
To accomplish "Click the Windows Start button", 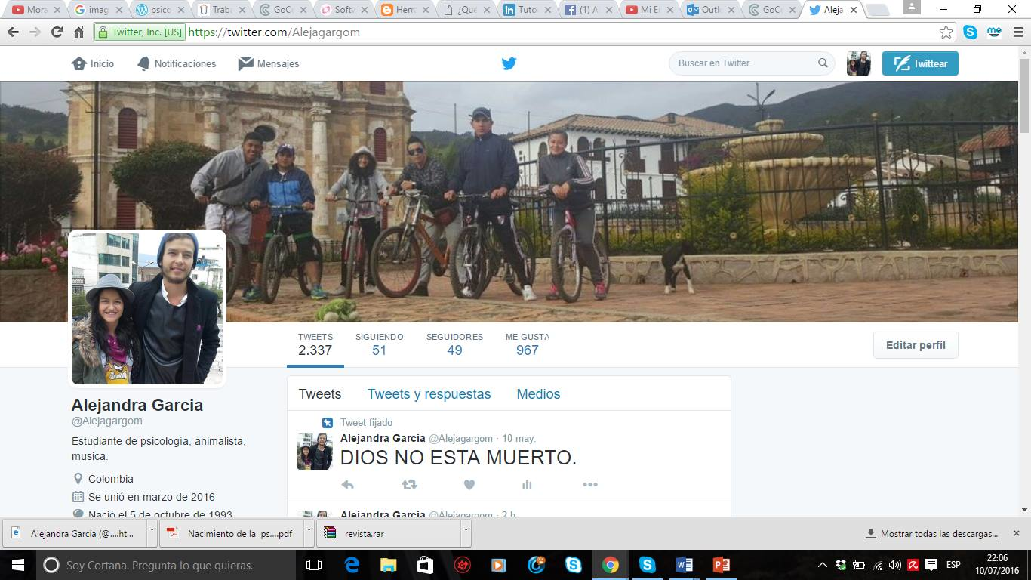I will (17, 565).
